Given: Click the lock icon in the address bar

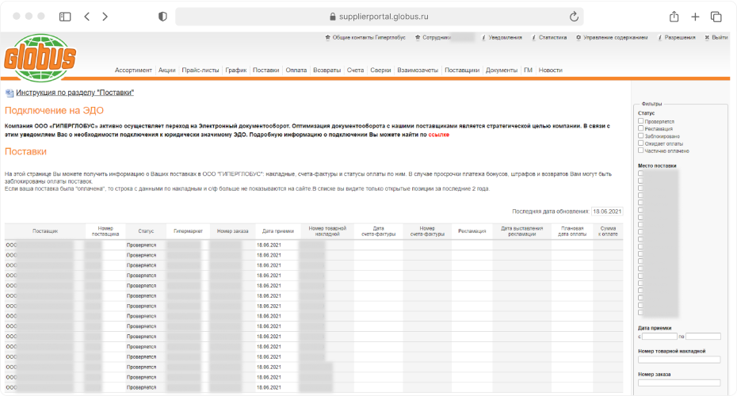Looking at the screenshot, I should click(x=333, y=17).
